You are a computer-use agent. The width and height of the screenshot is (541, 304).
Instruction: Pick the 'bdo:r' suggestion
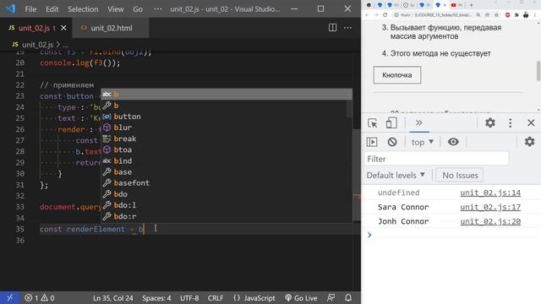coord(227,216)
